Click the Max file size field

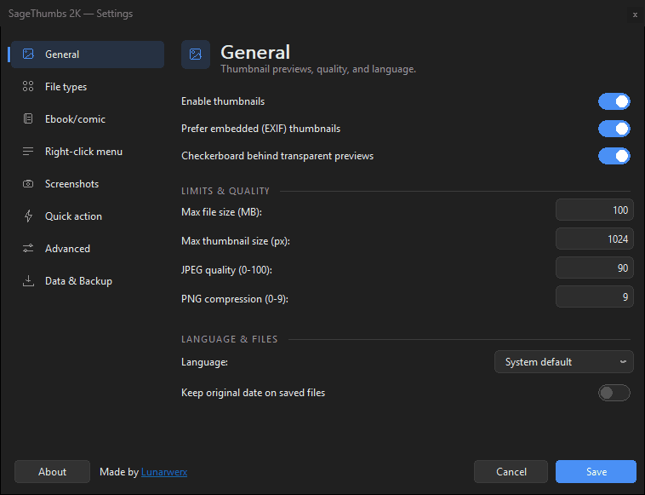(x=595, y=210)
